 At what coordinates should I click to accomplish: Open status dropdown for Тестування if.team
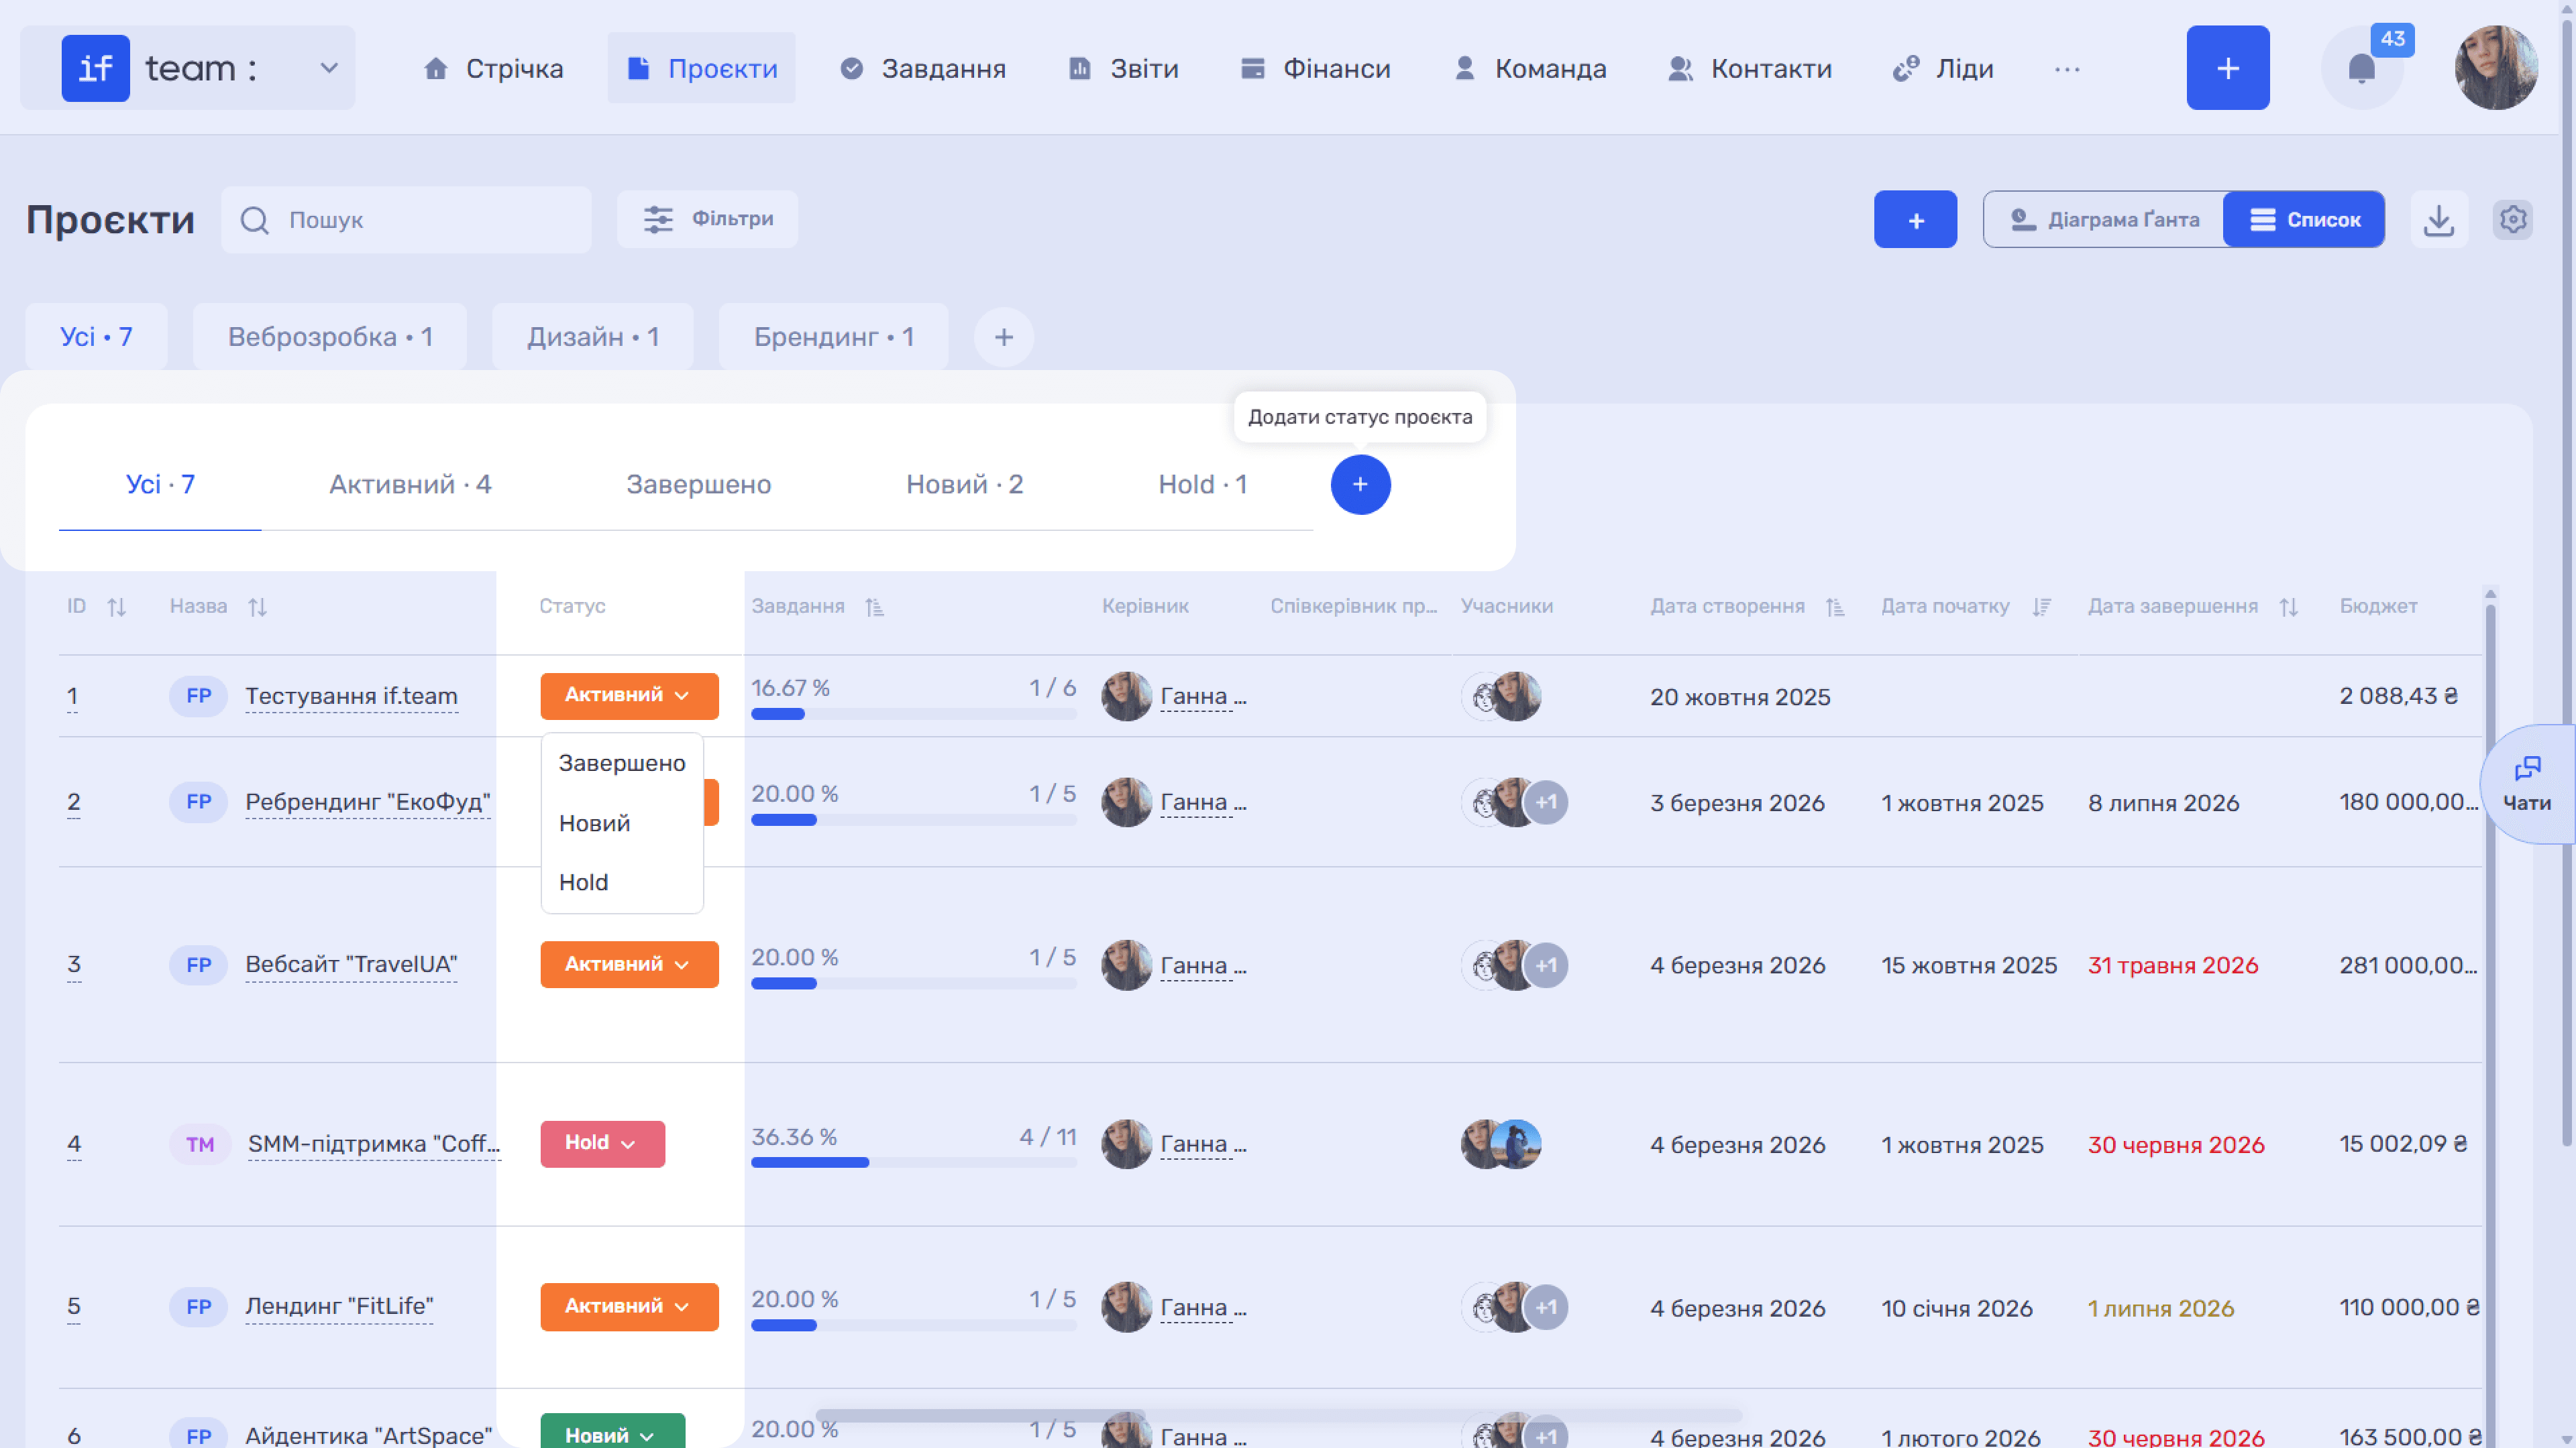click(629, 696)
